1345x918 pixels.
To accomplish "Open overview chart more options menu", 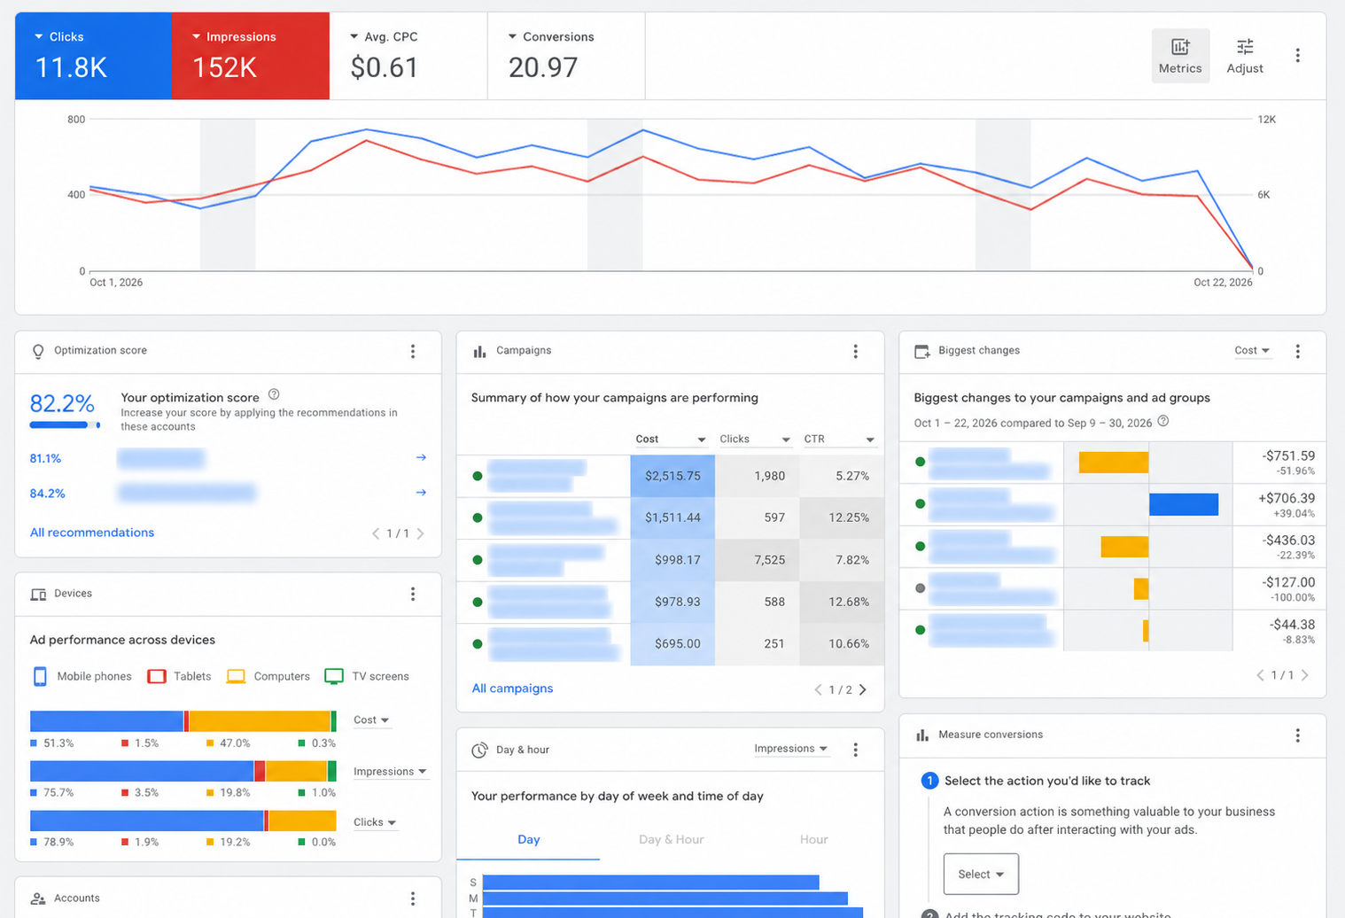I will pos(1298,56).
